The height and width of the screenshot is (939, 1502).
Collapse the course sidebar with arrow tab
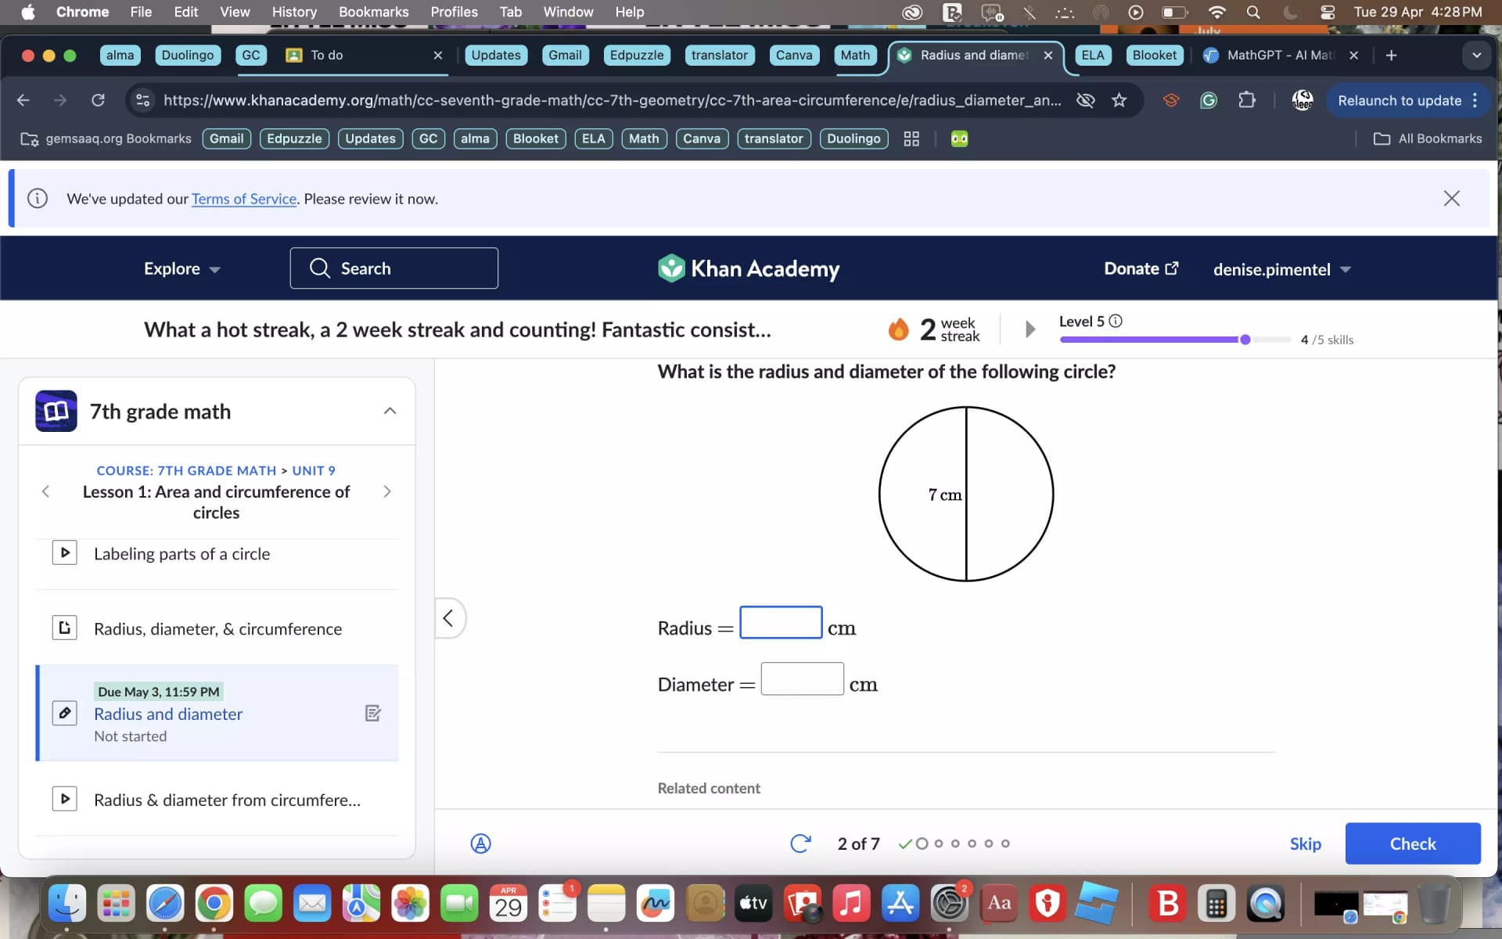449,618
